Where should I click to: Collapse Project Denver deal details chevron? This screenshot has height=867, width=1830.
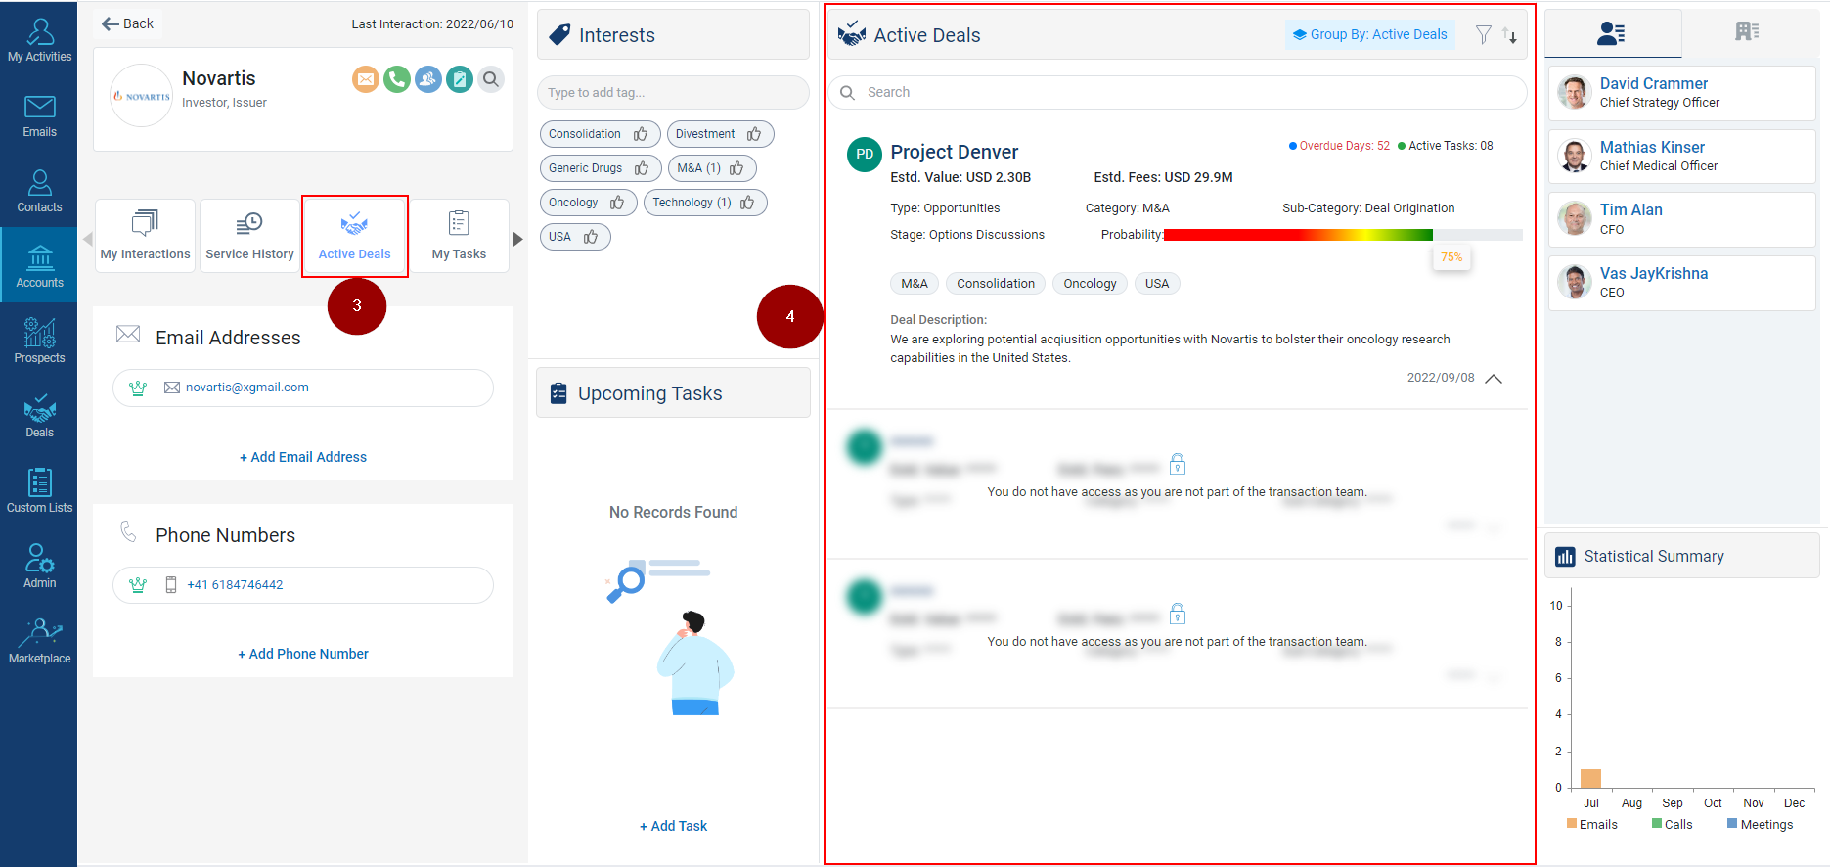click(x=1494, y=379)
